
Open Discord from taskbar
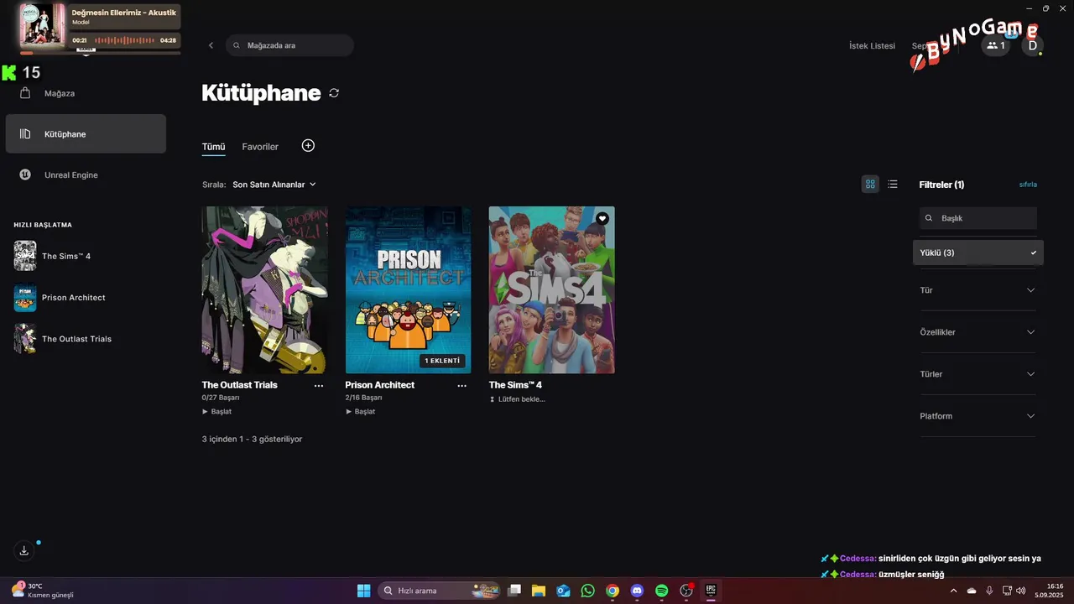point(637,591)
